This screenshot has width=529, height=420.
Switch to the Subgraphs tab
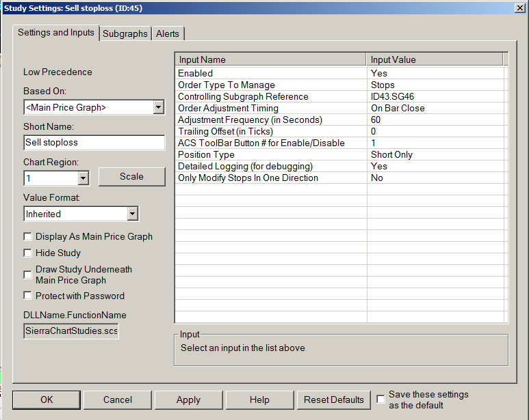click(x=125, y=33)
